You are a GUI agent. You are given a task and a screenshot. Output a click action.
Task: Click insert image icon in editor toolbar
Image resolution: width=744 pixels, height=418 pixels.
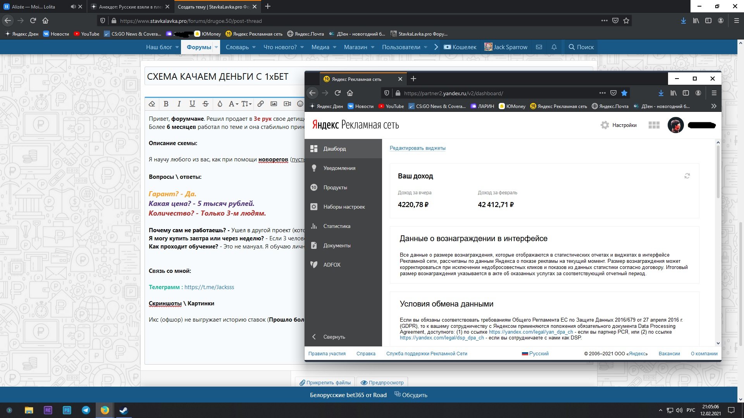(274, 104)
